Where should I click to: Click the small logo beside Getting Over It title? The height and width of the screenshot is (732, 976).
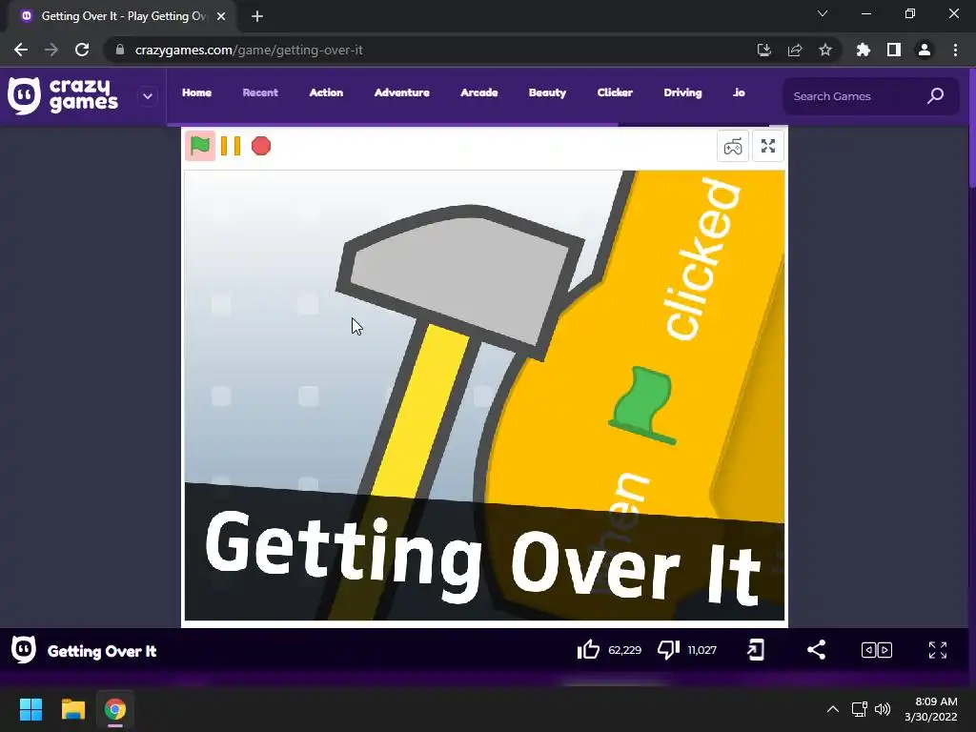click(x=24, y=650)
